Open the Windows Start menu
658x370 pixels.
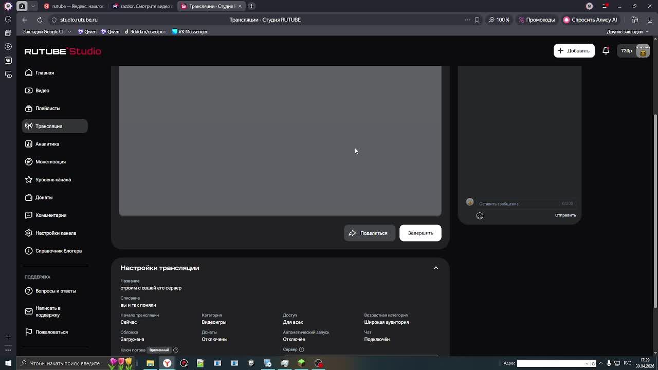[x=8, y=363]
